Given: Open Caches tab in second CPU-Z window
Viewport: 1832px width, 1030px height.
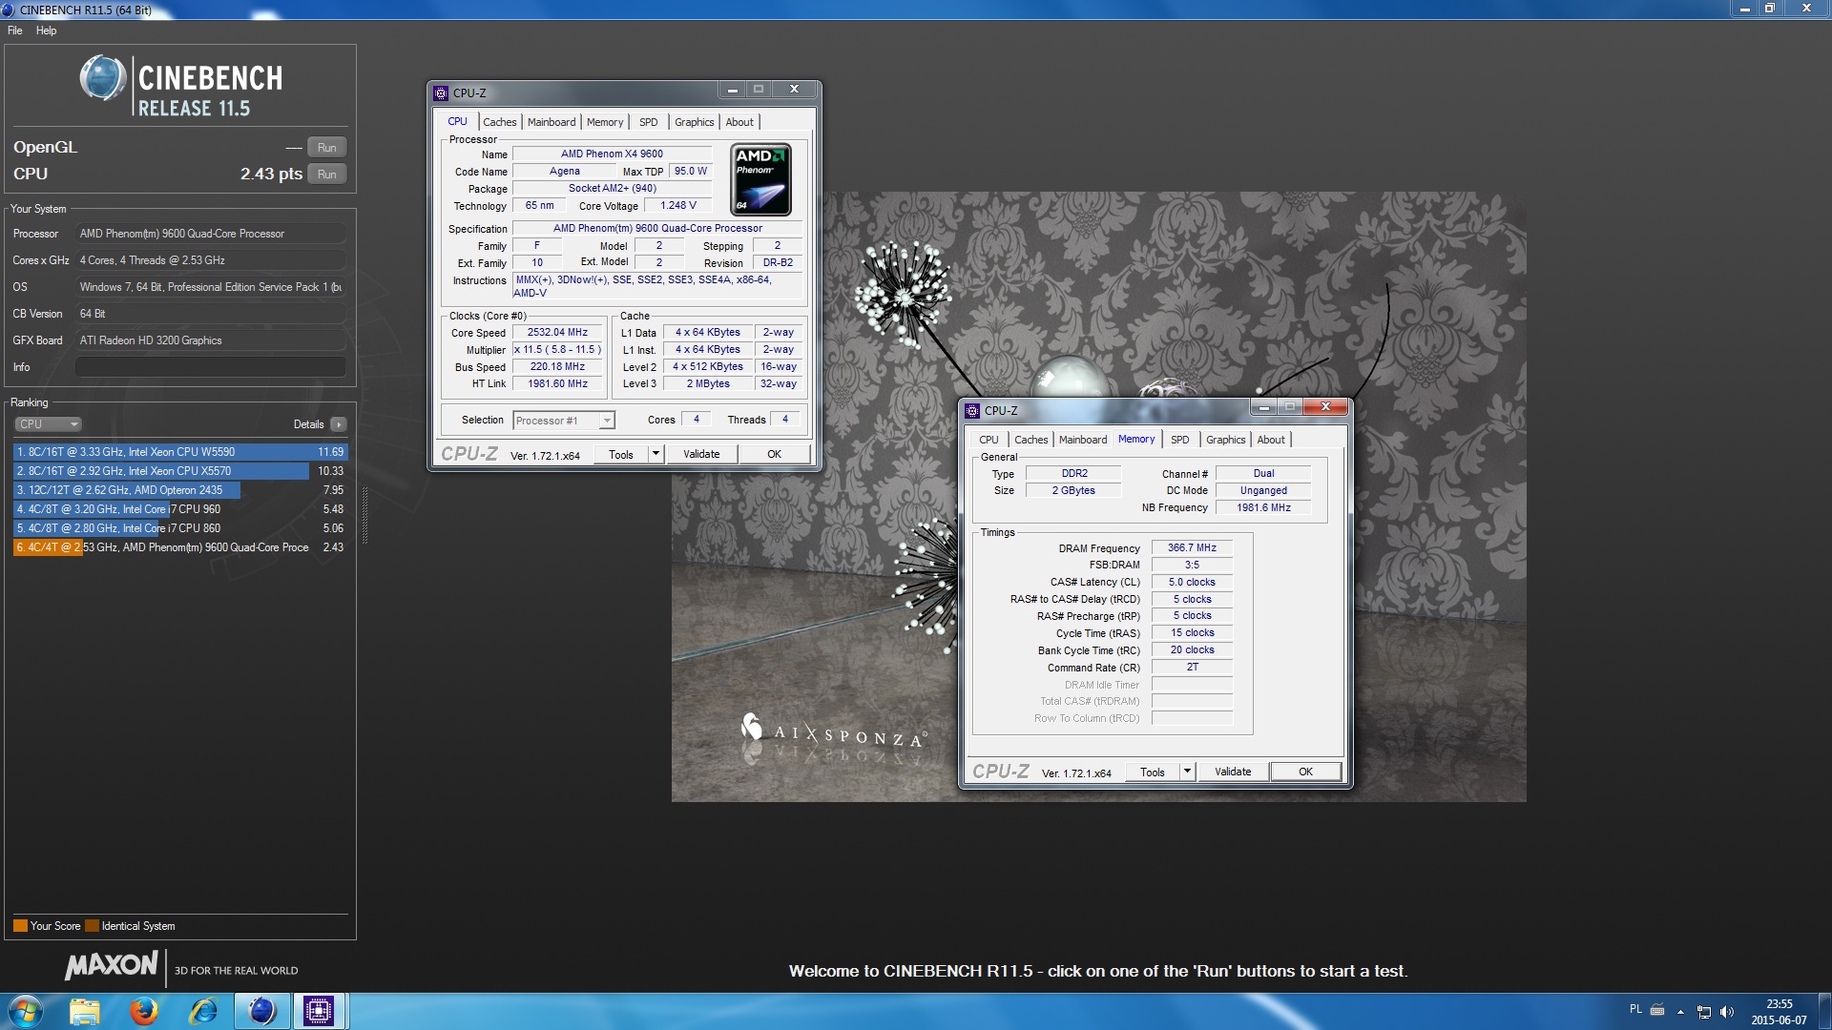Looking at the screenshot, I should (1030, 440).
